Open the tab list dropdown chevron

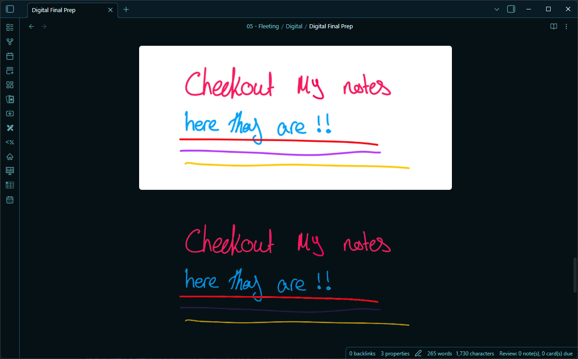[497, 9]
